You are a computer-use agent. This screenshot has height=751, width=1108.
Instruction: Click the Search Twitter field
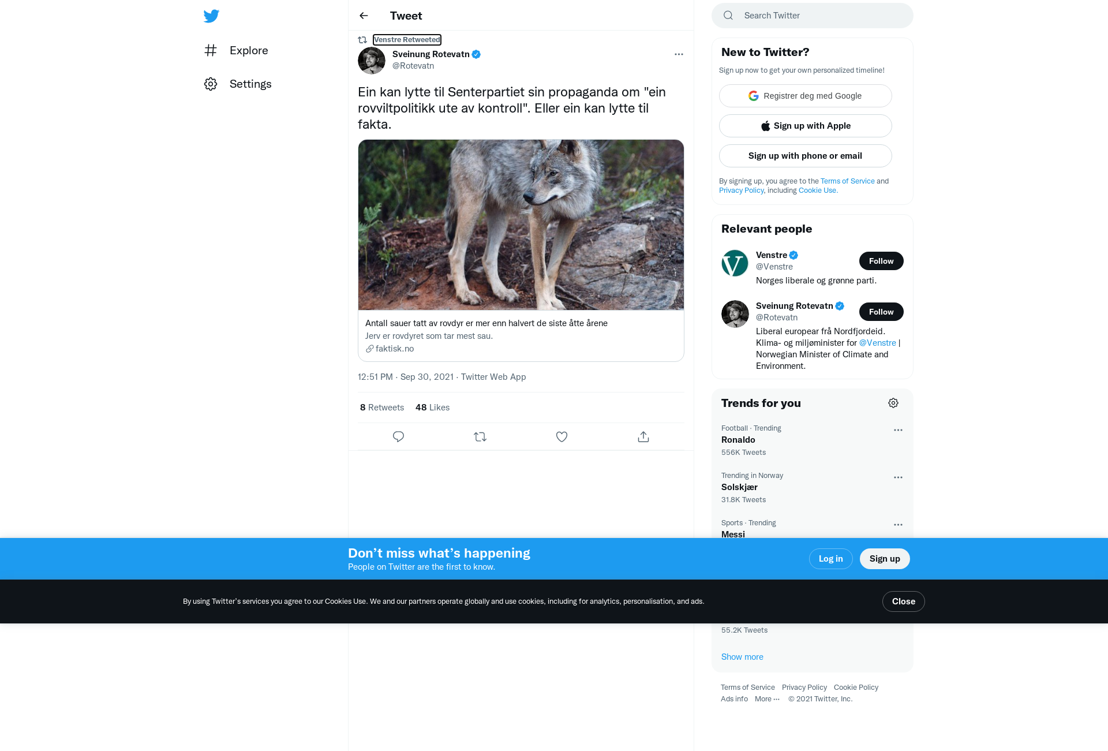click(x=813, y=16)
